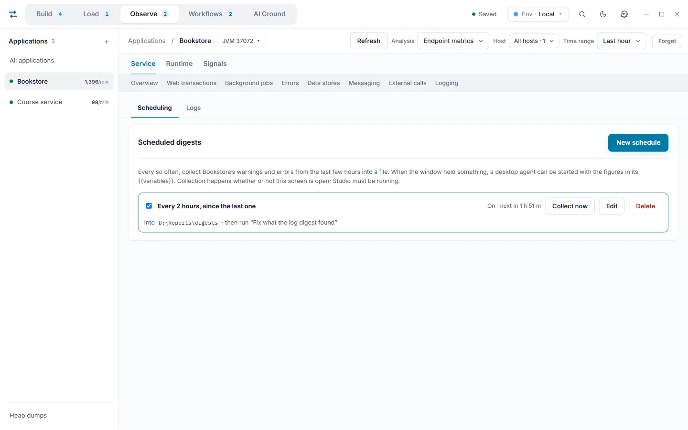
Task: Select Bookstore application in sidebar
Action: [x=59, y=82]
